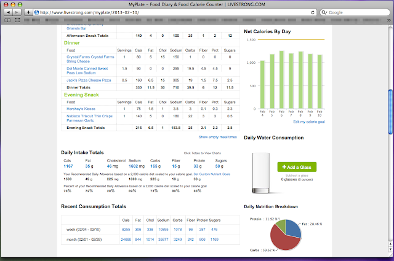Open Del Monte Canned Sweet Peas link
This screenshot has width=394, height=261.
87,71
